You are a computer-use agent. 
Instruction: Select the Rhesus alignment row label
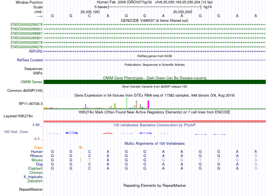click(x=36, y=156)
